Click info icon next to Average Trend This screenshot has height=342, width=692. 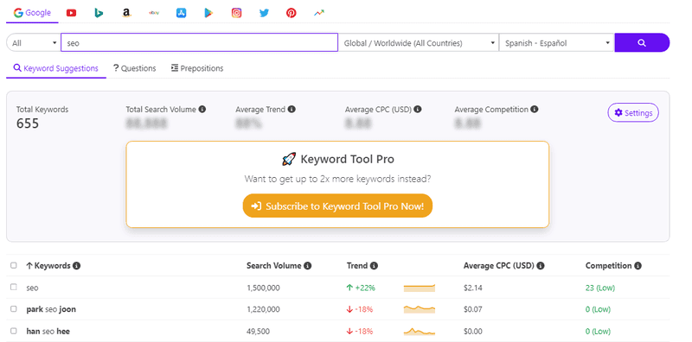tap(292, 110)
